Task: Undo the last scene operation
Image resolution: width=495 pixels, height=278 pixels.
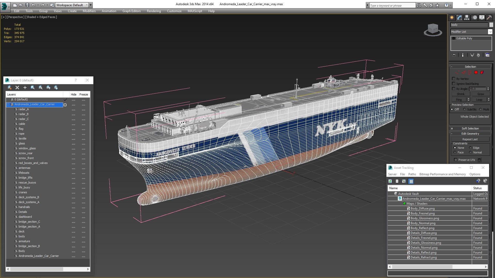Action: 34,5
